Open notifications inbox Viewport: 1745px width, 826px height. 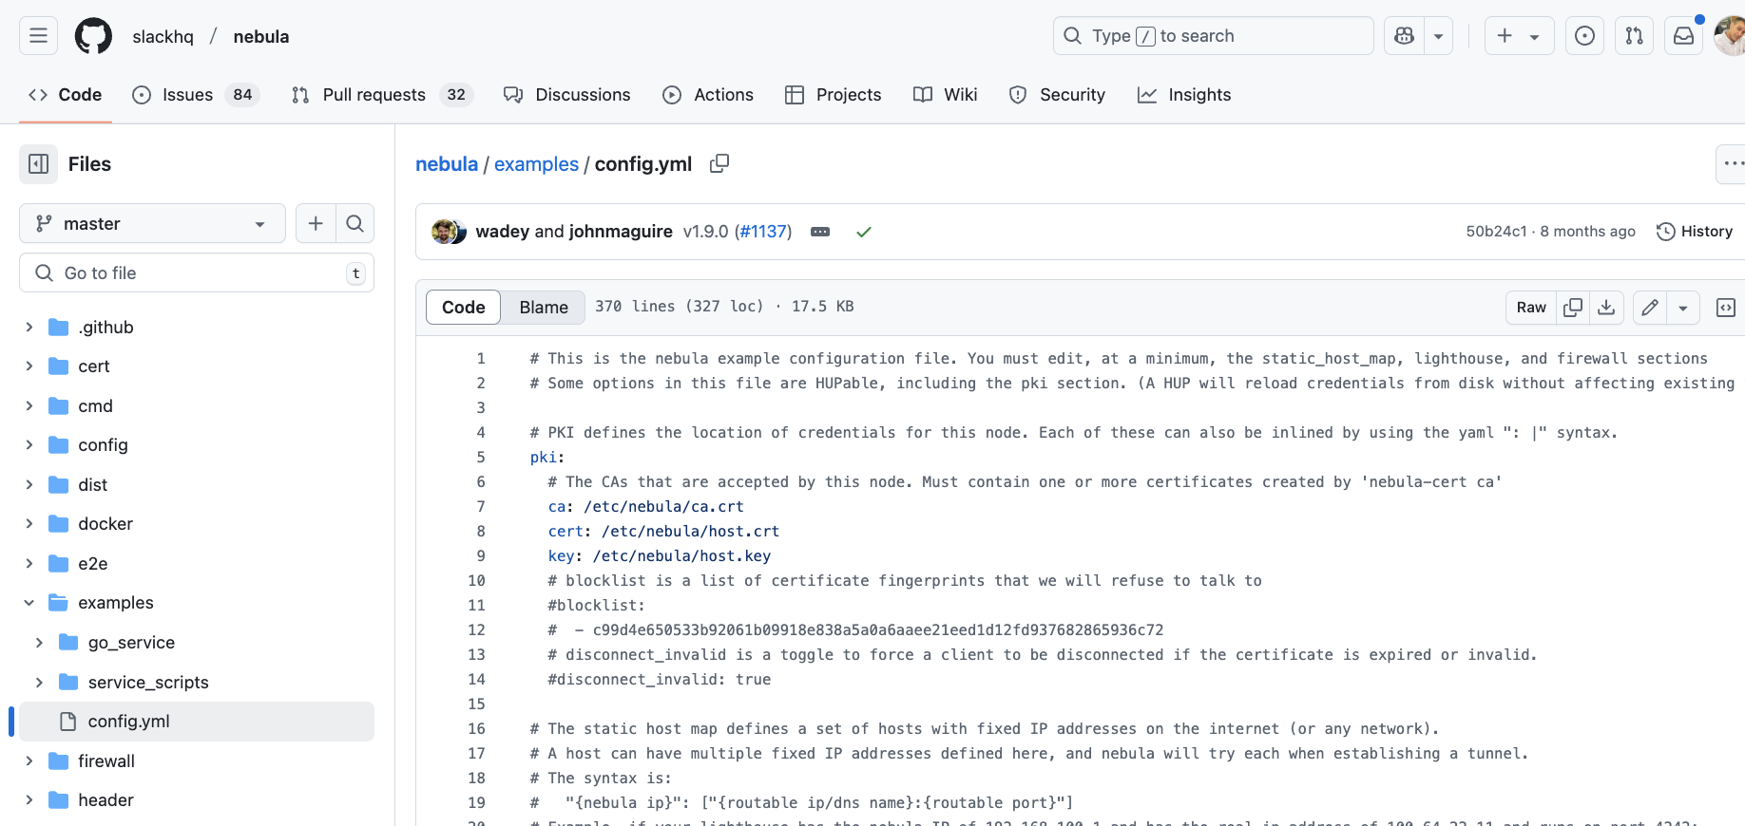pos(1683,36)
